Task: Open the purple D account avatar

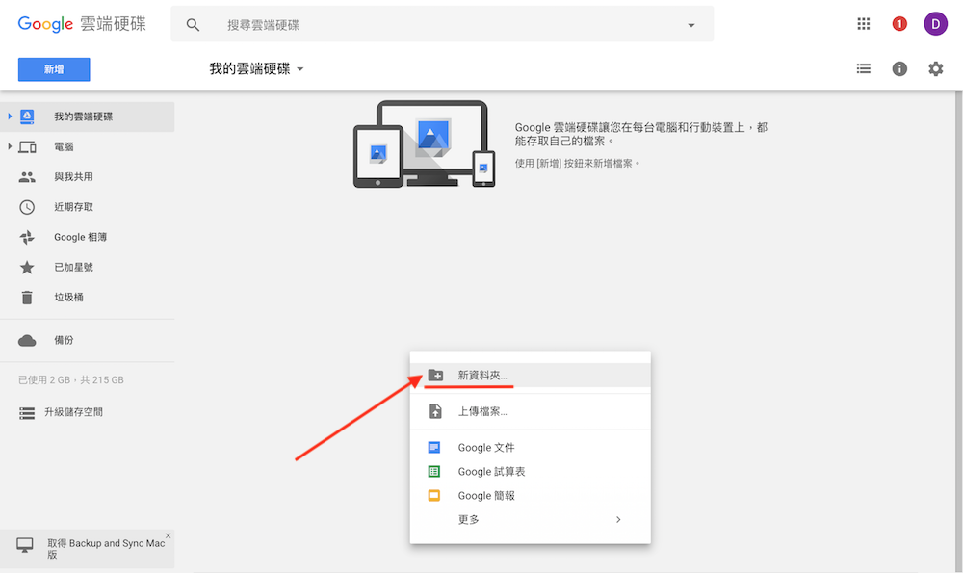Action: pos(935,24)
